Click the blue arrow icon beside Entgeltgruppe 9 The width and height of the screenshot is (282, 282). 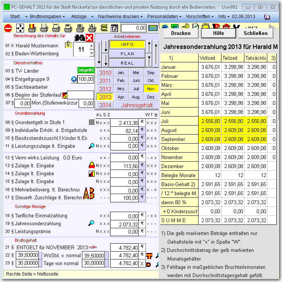coord(74,79)
